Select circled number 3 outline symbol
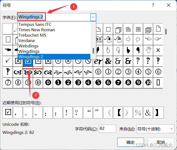Screen dimensions: 177x150 tap(128, 72)
